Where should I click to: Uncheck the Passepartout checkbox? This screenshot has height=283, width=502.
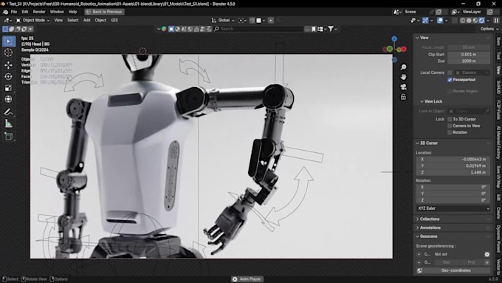coord(450,80)
